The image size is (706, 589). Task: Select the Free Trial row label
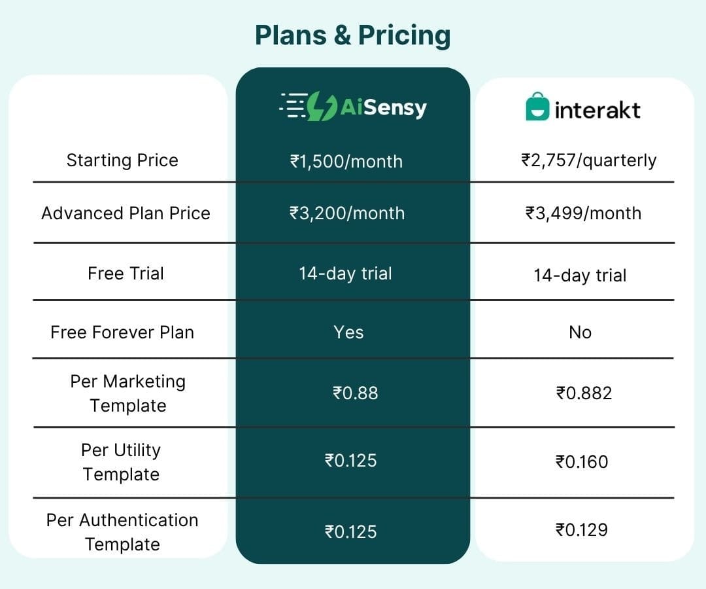[x=126, y=273]
